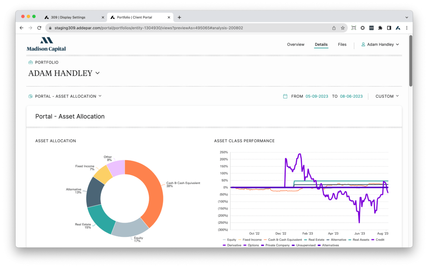Expand the Adam Handley portfolio dropdown
The width and height of the screenshot is (428, 268).
point(97,73)
